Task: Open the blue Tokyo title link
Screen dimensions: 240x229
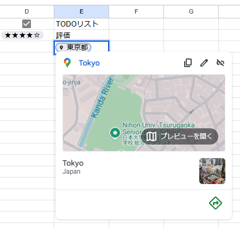Action: coord(89,63)
